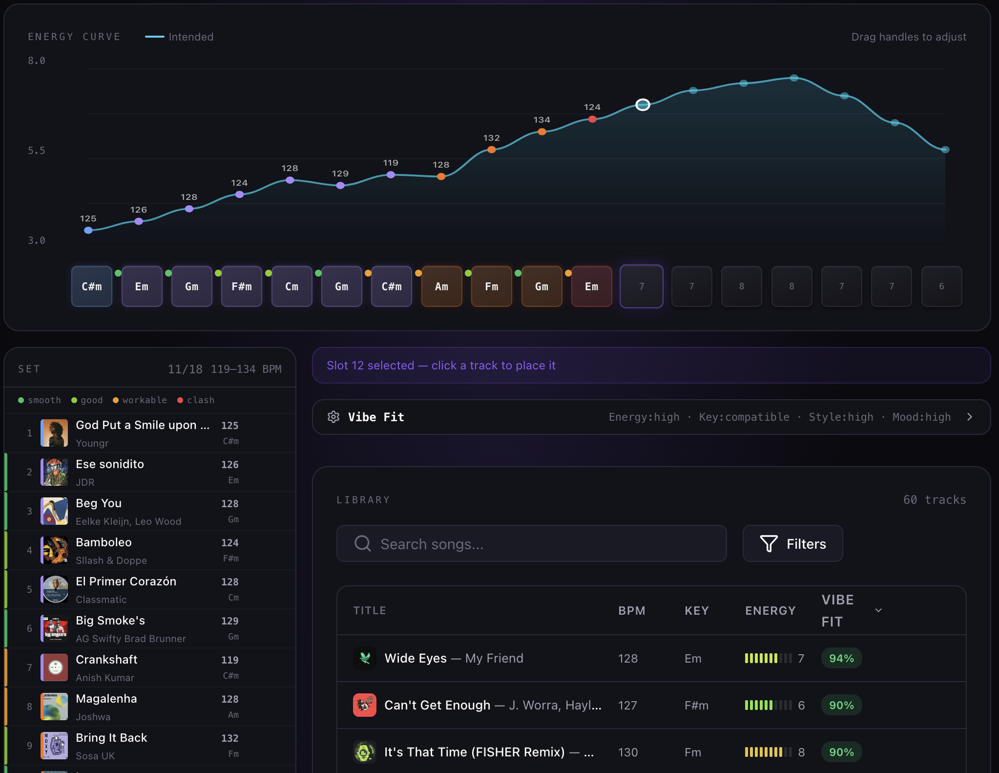The image size is (999, 773).
Task: Open the Filters button
Action: coord(792,543)
